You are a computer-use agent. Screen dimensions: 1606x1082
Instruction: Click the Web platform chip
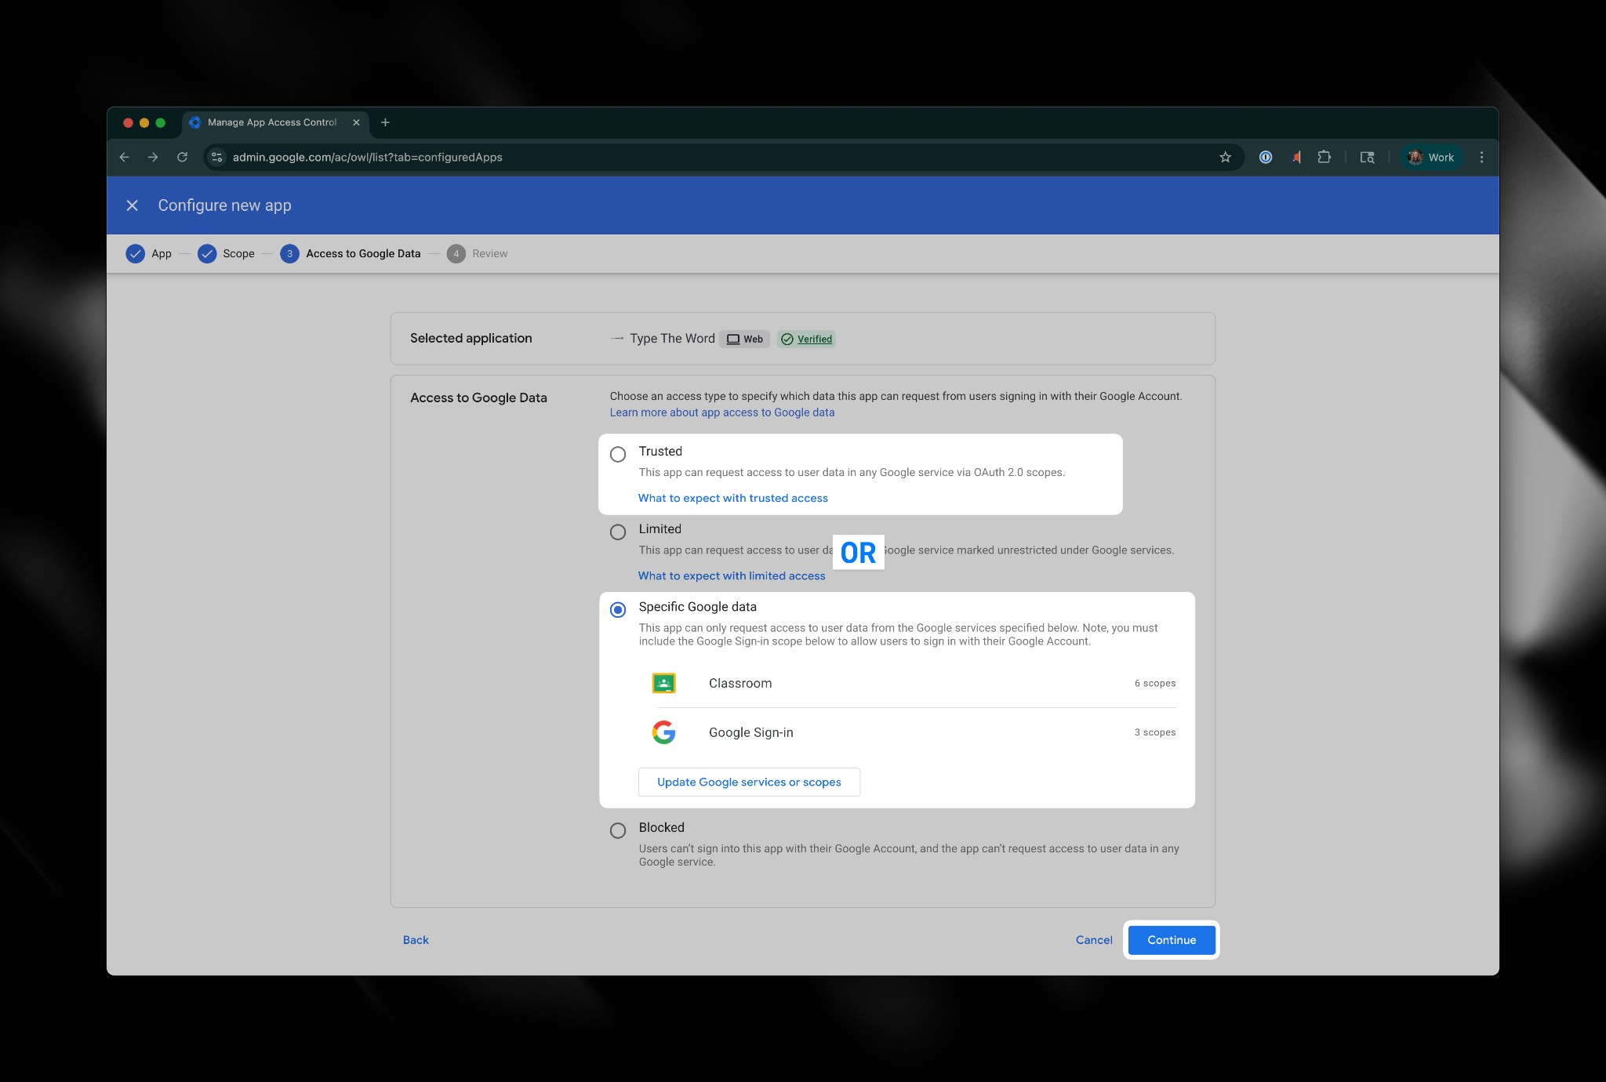pyautogui.click(x=744, y=339)
